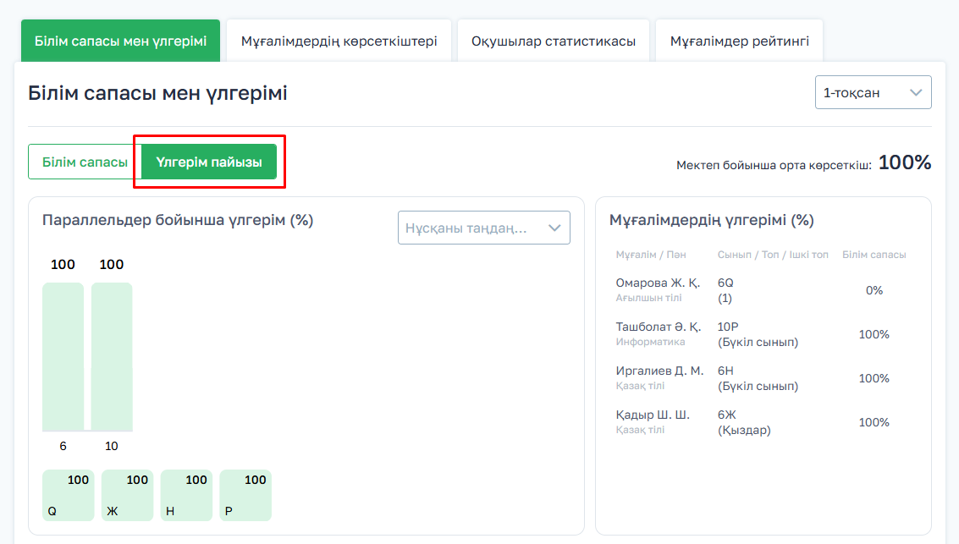
Task: Switch to Мұғалімдердің көрсеткіштері tab
Action: tap(339, 41)
